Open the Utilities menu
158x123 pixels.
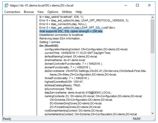tap(67, 12)
